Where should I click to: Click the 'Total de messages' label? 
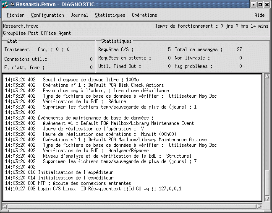(x=199, y=49)
